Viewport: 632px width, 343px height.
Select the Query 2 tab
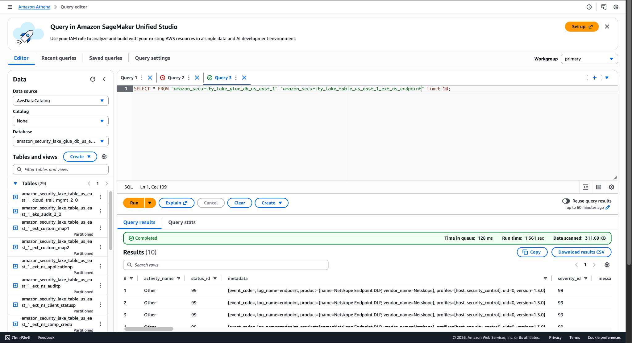[176, 78]
